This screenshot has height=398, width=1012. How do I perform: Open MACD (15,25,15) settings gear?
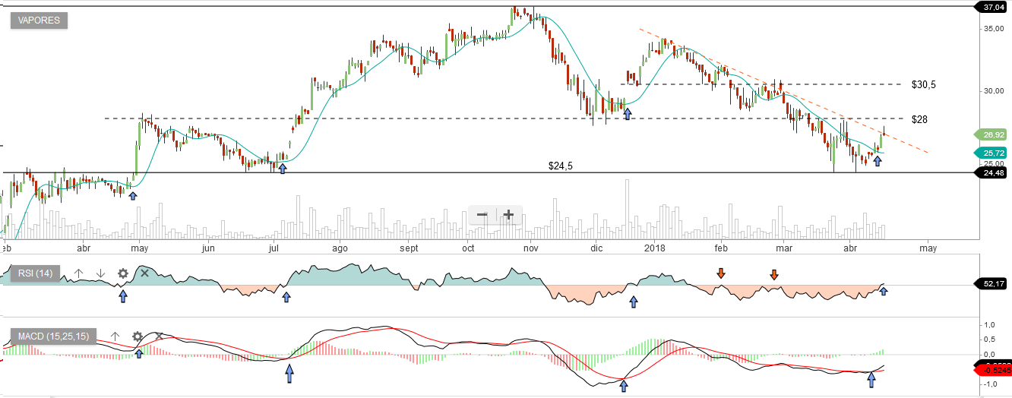coord(138,336)
